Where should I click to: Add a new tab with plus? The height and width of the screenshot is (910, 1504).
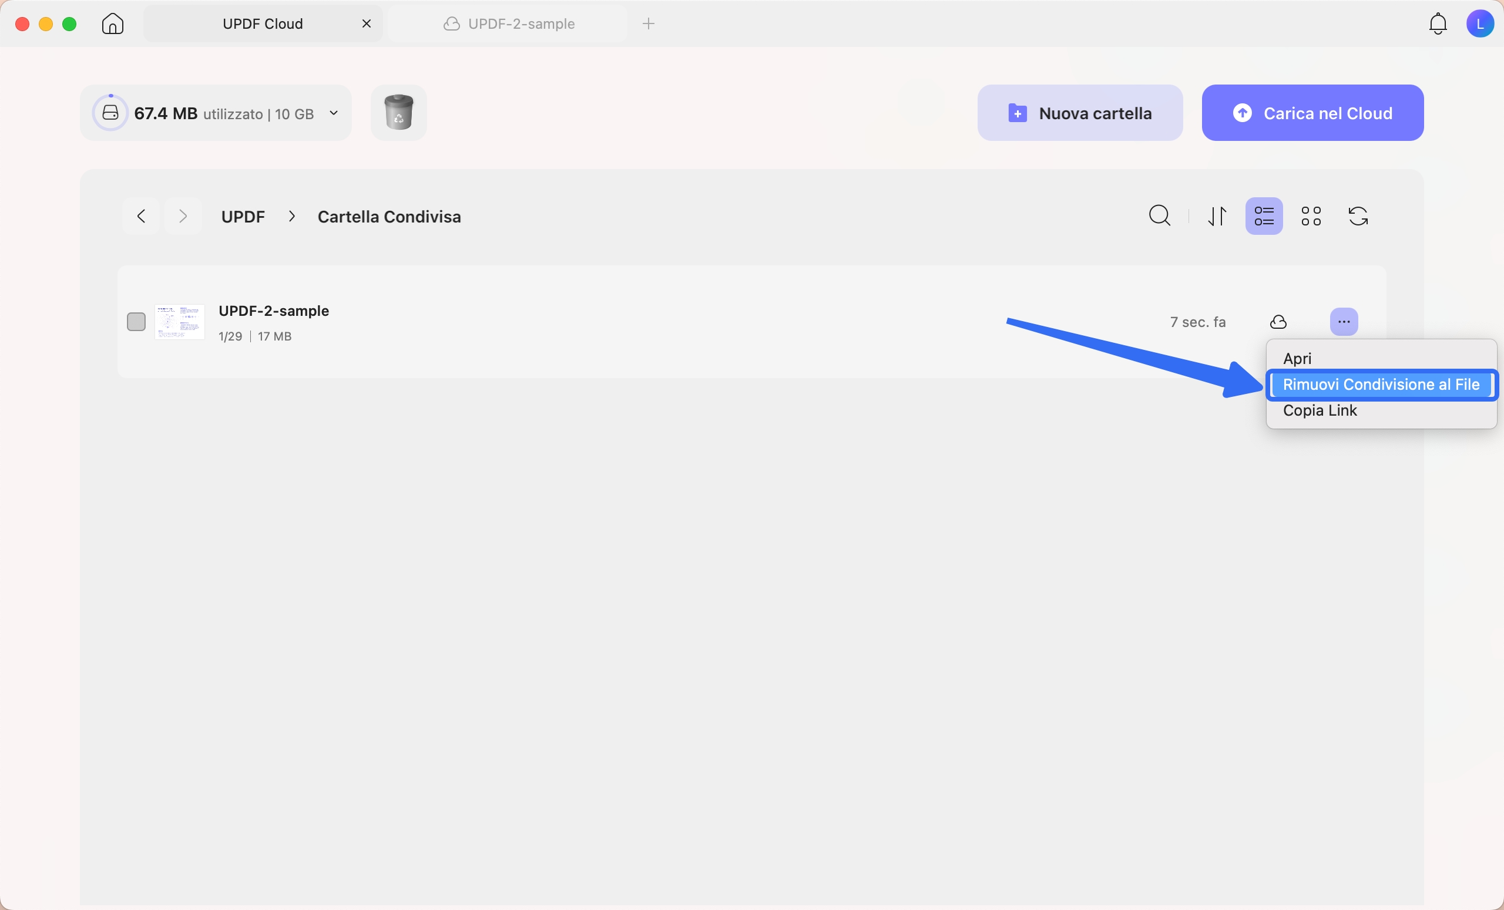pos(648,24)
